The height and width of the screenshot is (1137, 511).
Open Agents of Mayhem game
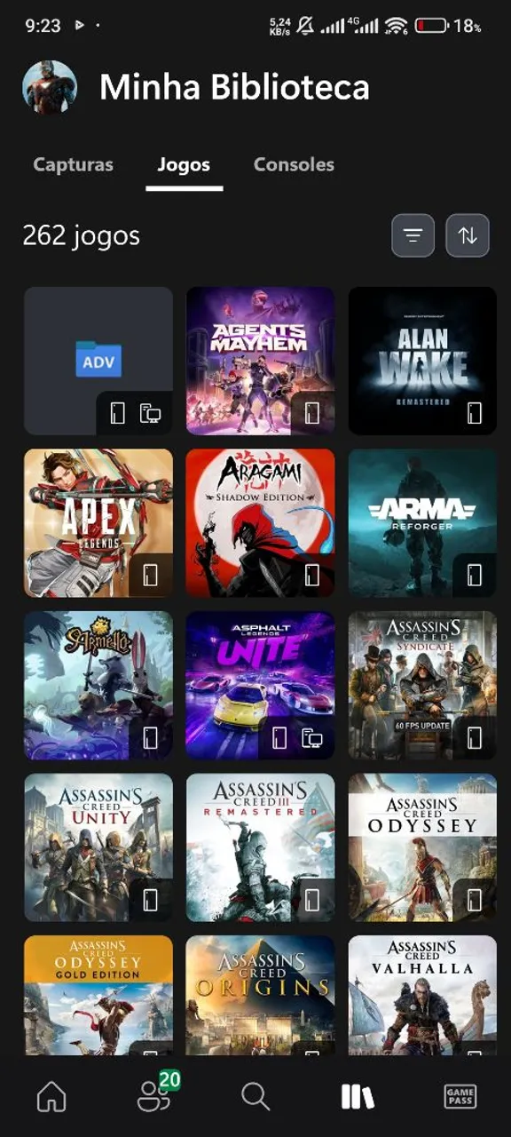tap(261, 361)
